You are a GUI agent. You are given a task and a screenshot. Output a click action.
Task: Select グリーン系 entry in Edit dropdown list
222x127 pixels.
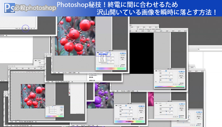[x=103, y=57]
